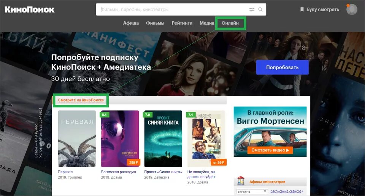Click the 8.1 rating badge on Богемская рапсодия
The height and width of the screenshot is (196, 365).
pyautogui.click(x=104, y=115)
